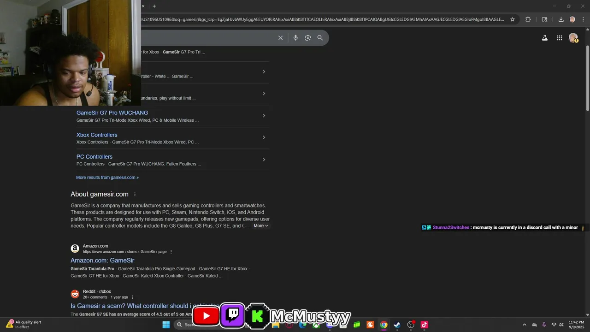The height and width of the screenshot is (332, 590).
Task: Click the Chrome address bar URL
Action: 323,19
